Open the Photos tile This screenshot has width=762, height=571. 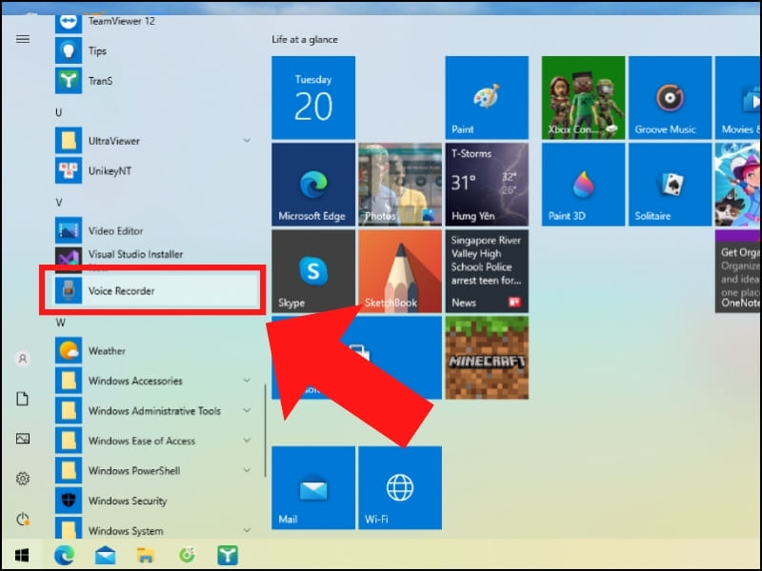click(400, 185)
